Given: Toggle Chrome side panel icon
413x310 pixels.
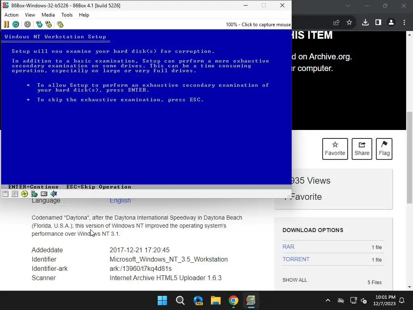Looking at the screenshot, I should (378, 23).
